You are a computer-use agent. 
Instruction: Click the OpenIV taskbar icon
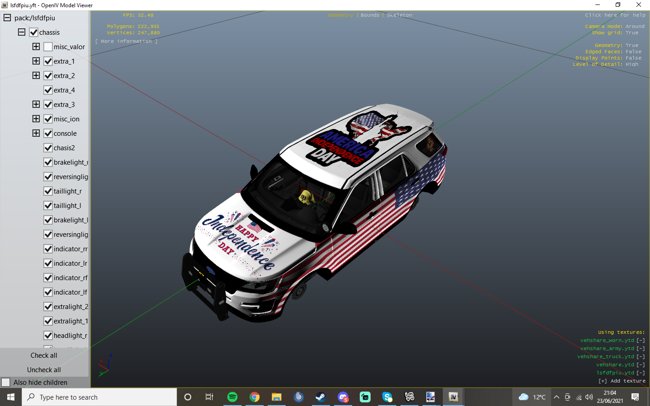(453, 397)
